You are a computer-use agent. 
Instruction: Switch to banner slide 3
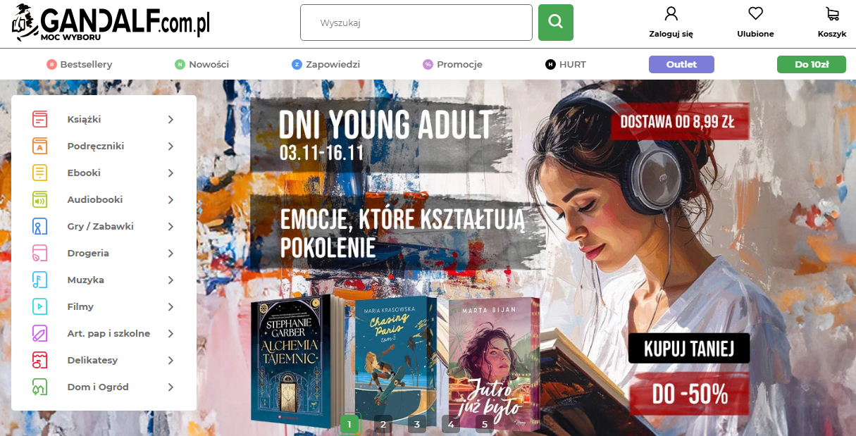[x=417, y=424]
